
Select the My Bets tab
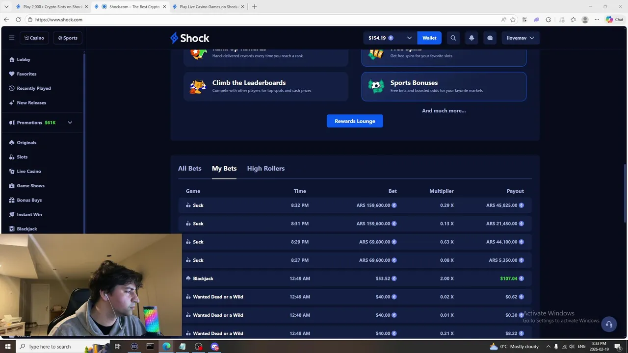point(224,168)
